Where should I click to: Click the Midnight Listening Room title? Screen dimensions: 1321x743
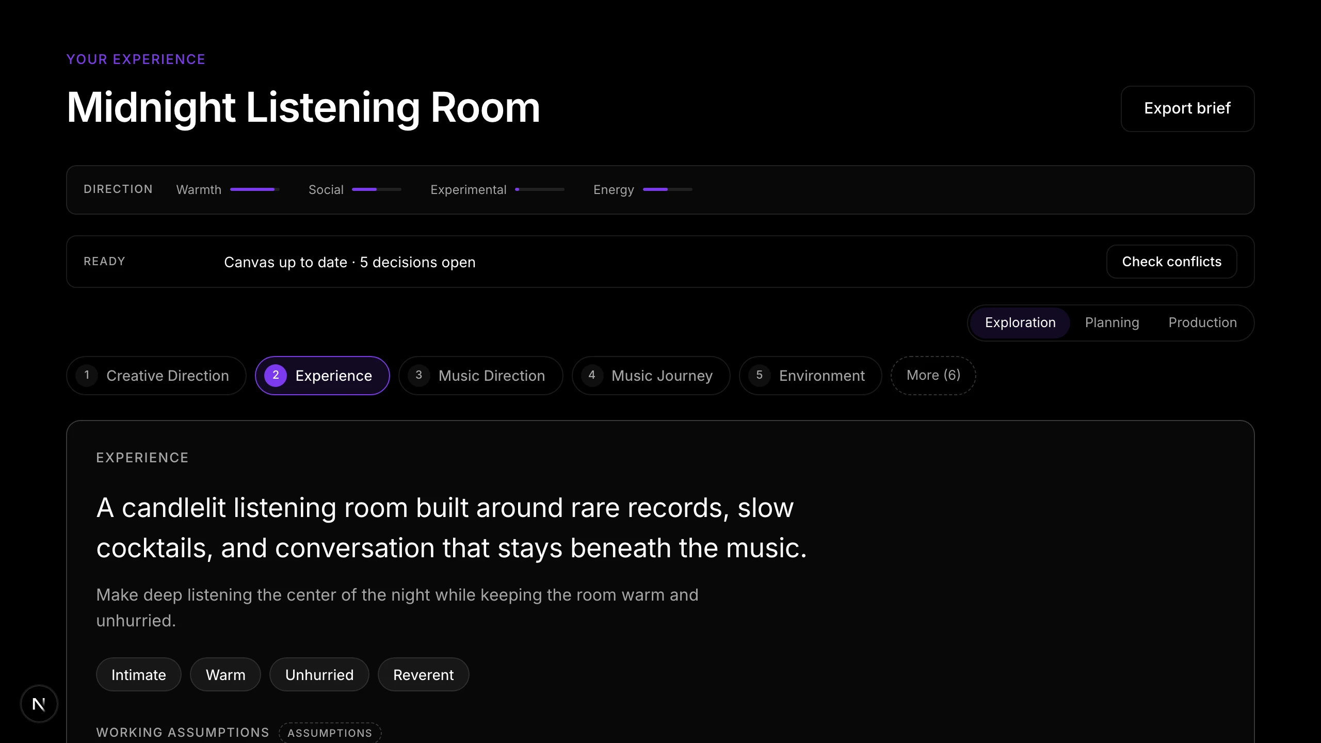click(x=303, y=108)
